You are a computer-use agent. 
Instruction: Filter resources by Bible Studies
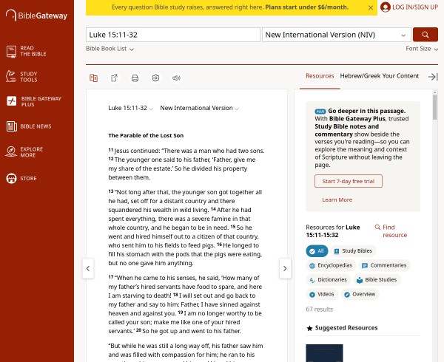pyautogui.click(x=377, y=280)
